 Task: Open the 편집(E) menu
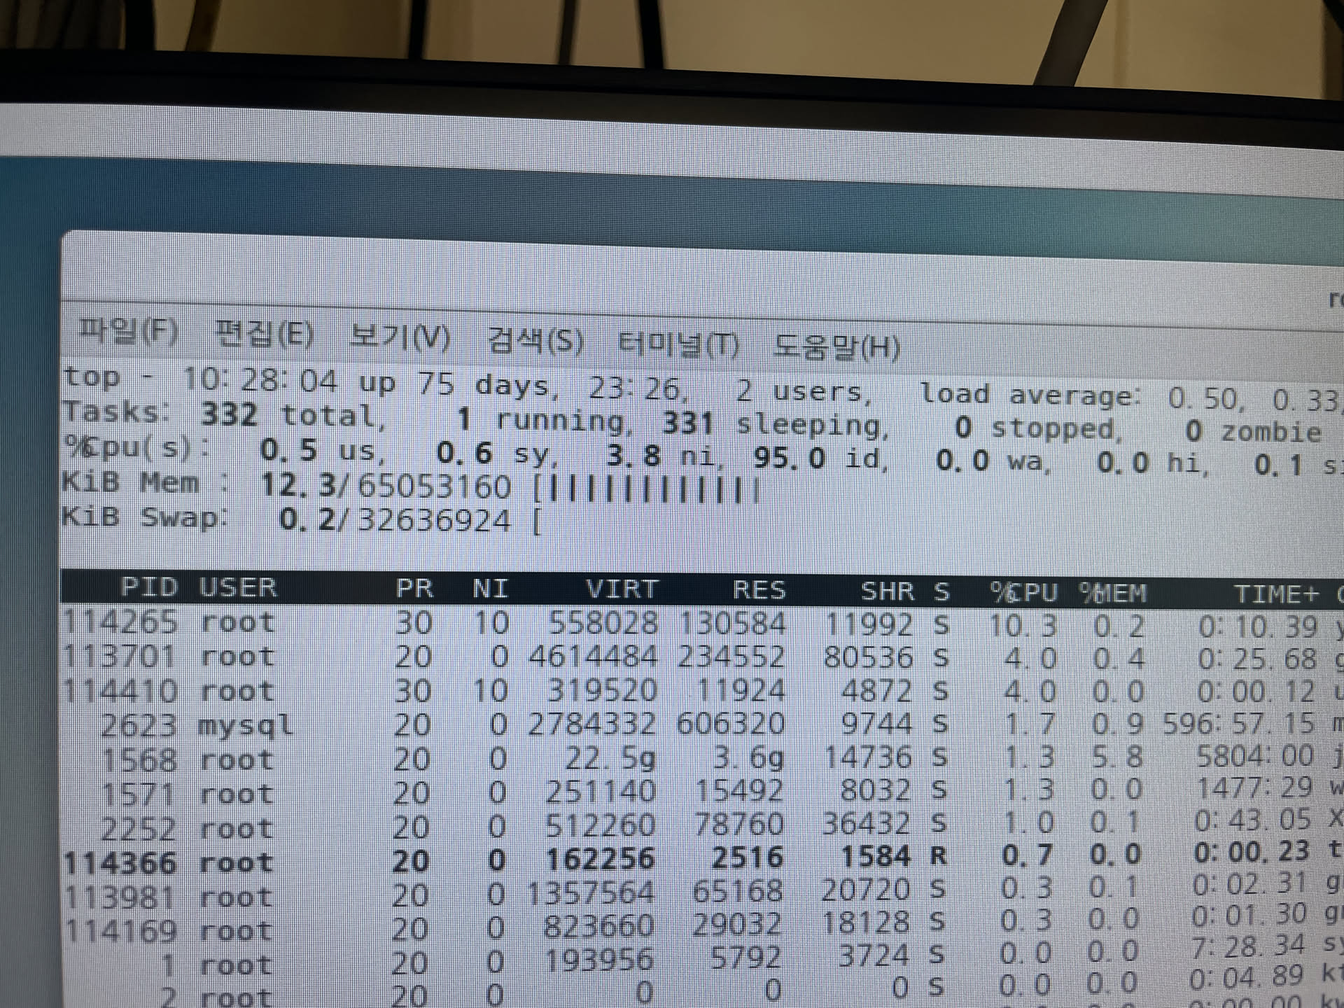[x=264, y=334]
